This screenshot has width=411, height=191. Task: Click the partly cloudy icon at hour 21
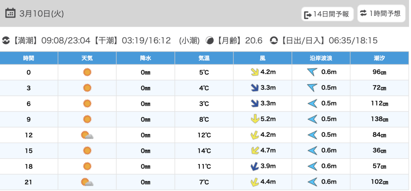point(87,182)
